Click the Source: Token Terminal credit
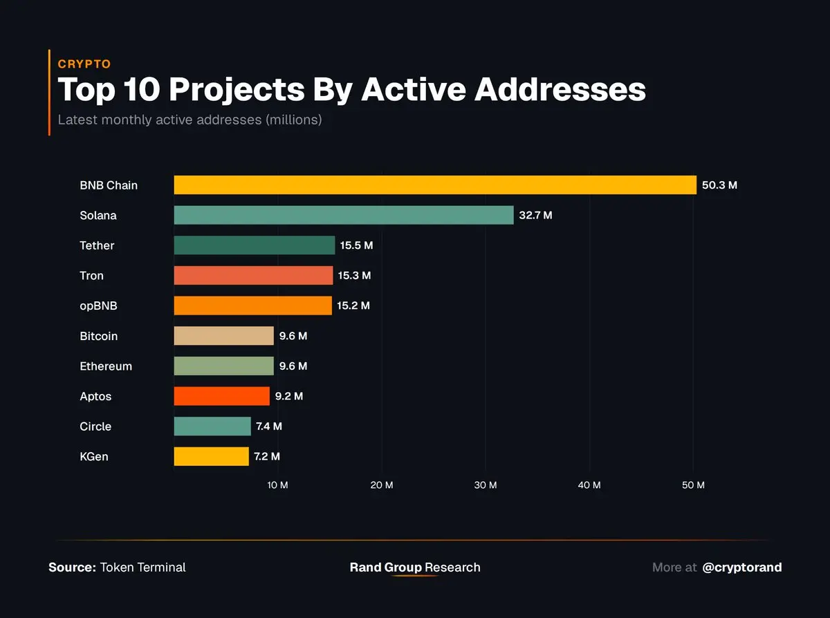 click(117, 568)
